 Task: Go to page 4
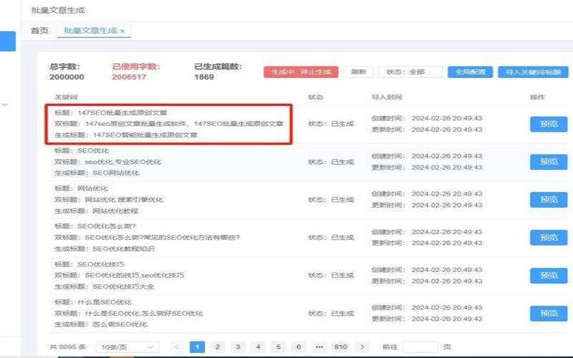click(x=258, y=347)
